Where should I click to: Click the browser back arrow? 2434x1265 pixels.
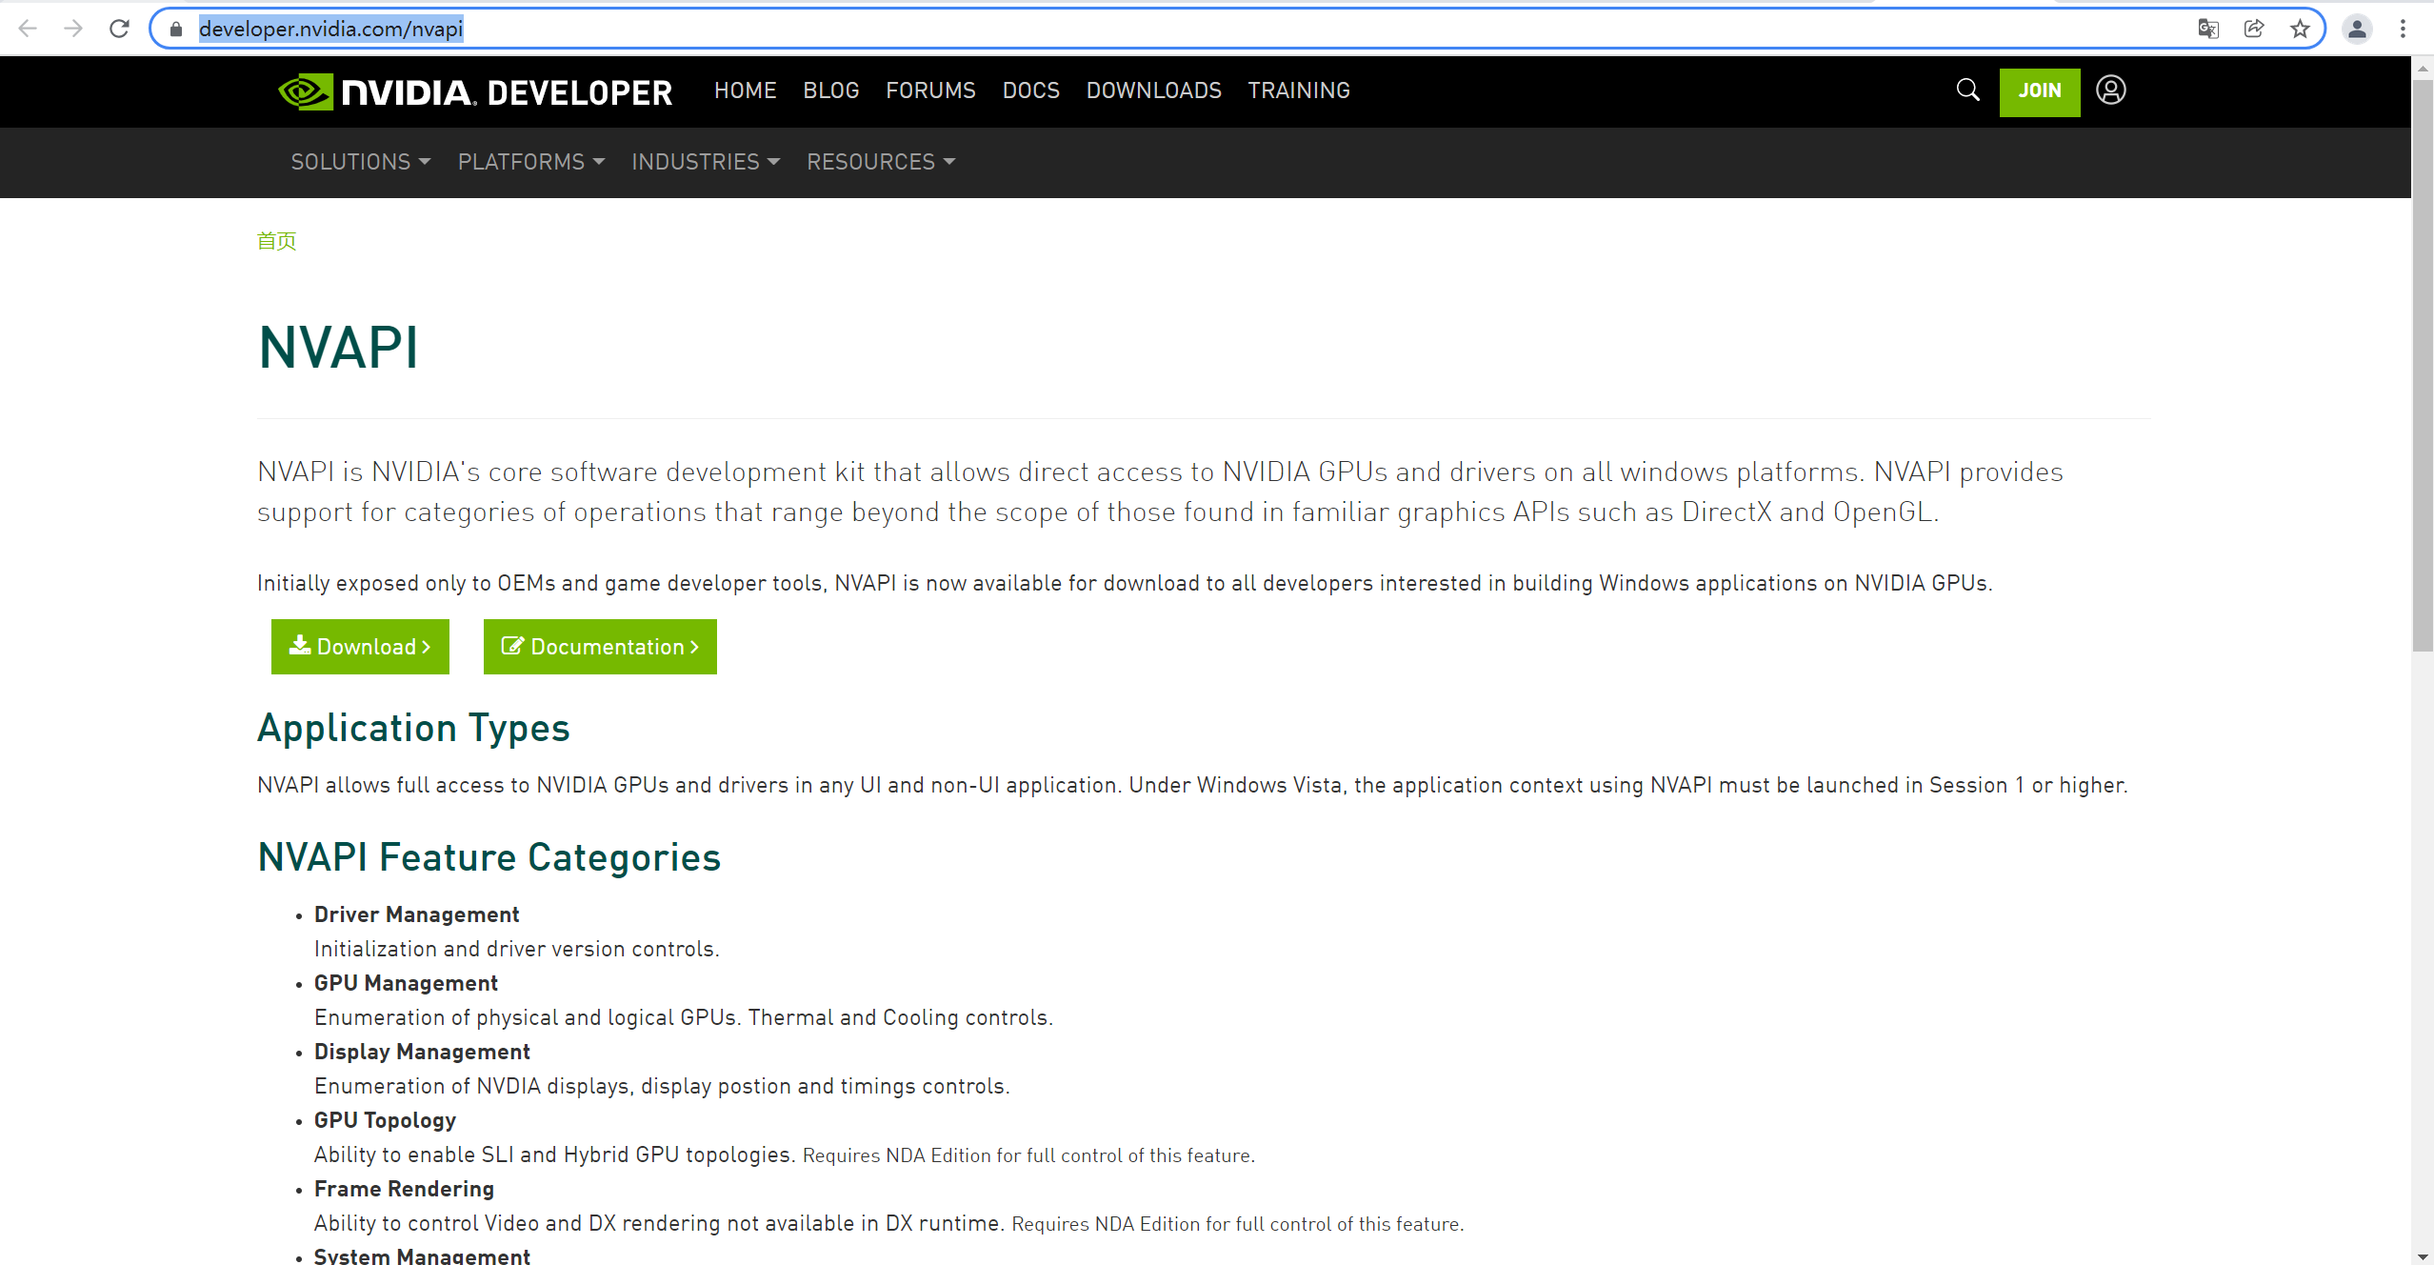[27, 28]
